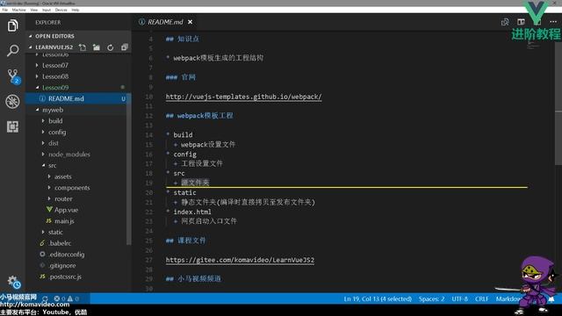
Task: Click the EXPLORER panel title
Action: pos(48,22)
